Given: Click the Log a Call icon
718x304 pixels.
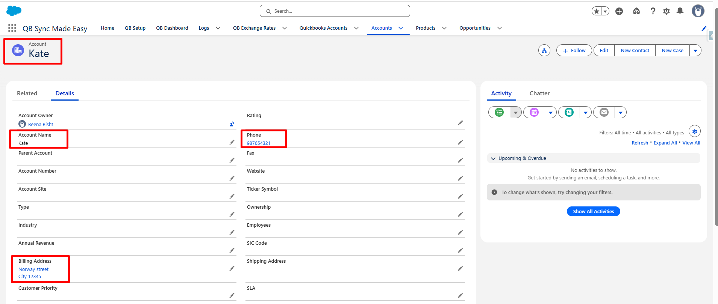Looking at the screenshot, I should pyautogui.click(x=569, y=112).
